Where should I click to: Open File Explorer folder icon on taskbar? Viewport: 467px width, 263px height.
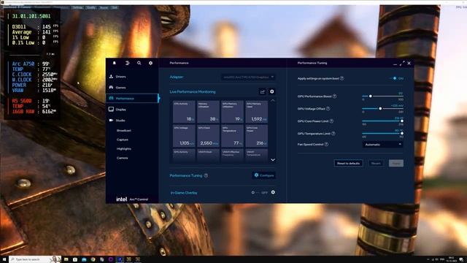(66, 259)
